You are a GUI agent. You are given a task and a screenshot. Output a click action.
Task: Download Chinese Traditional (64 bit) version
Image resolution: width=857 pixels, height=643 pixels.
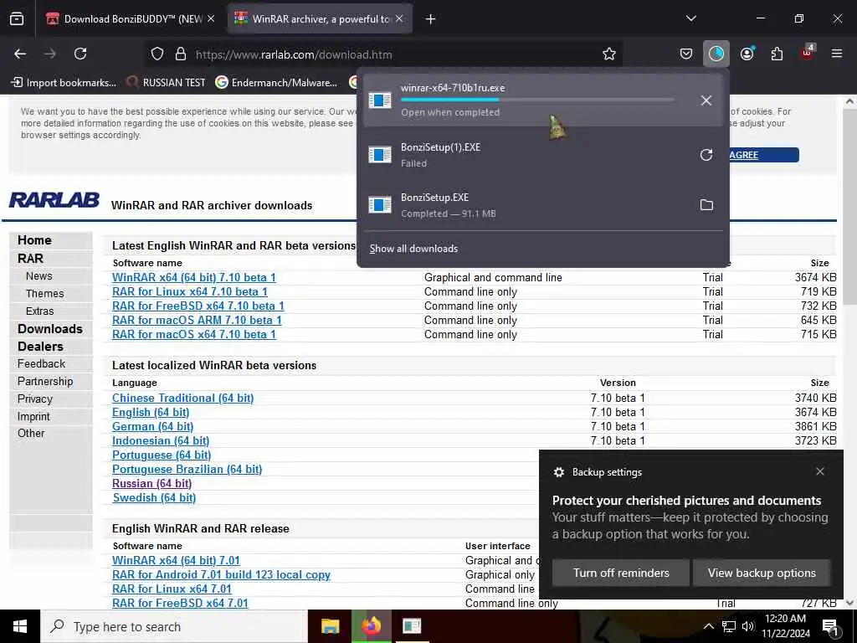183,398
